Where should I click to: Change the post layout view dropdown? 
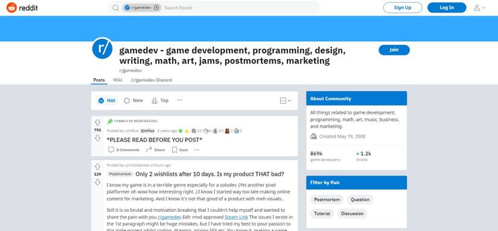click(x=285, y=100)
